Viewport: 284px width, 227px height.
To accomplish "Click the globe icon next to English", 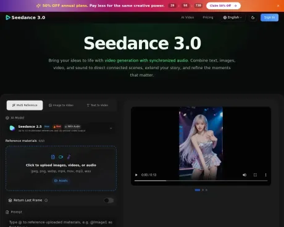I will click(x=225, y=17).
